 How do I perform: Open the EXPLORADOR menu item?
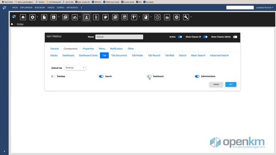coord(26,8)
